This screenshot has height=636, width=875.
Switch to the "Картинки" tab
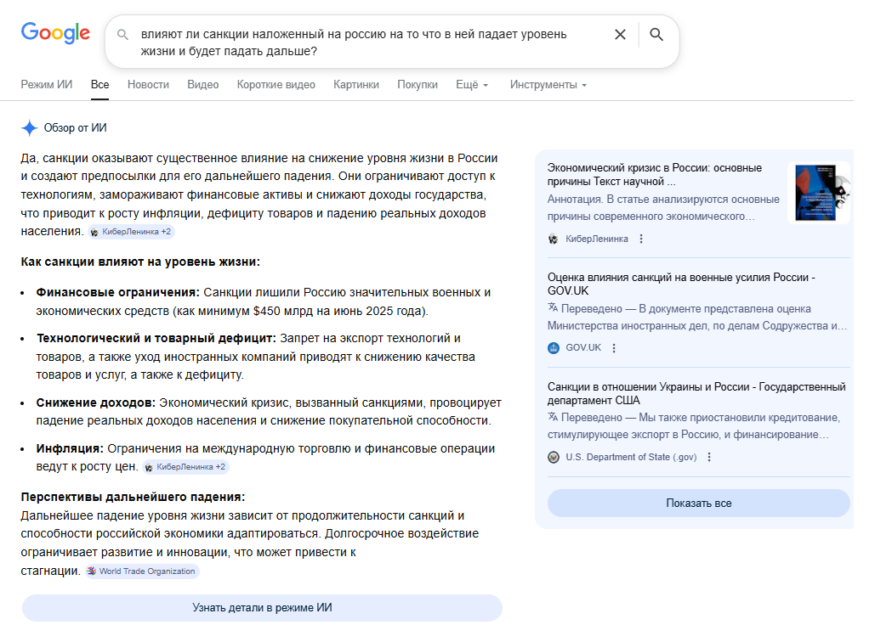click(x=356, y=85)
